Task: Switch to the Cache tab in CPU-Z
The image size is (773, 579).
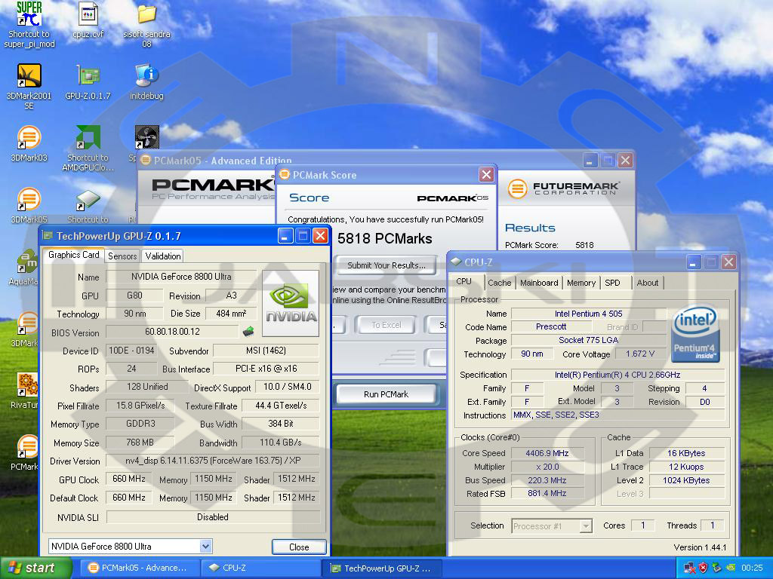Action: click(500, 283)
